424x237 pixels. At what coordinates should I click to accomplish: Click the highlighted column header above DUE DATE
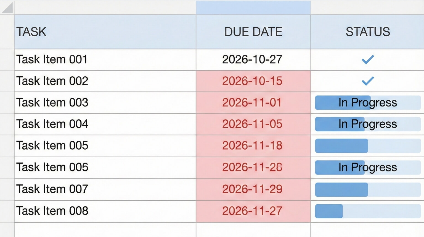[253, 7]
